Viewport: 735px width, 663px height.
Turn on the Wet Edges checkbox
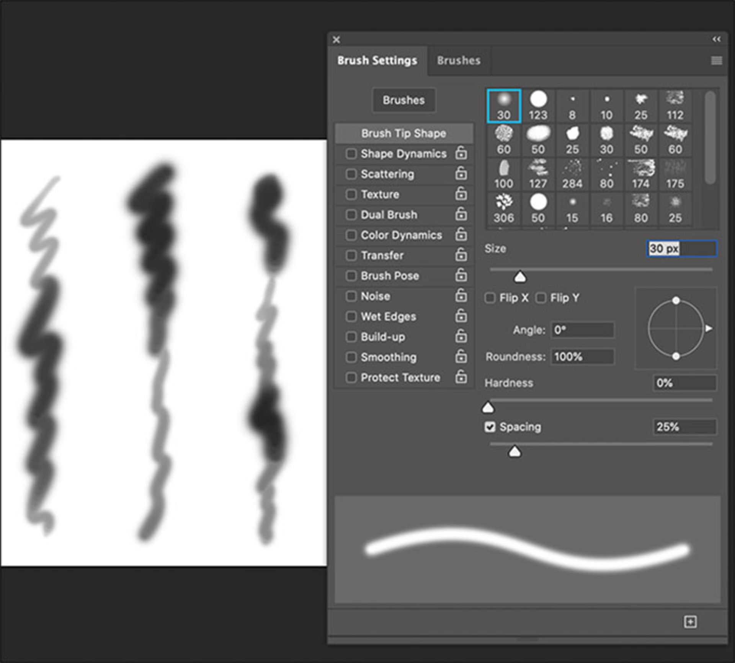click(x=351, y=316)
